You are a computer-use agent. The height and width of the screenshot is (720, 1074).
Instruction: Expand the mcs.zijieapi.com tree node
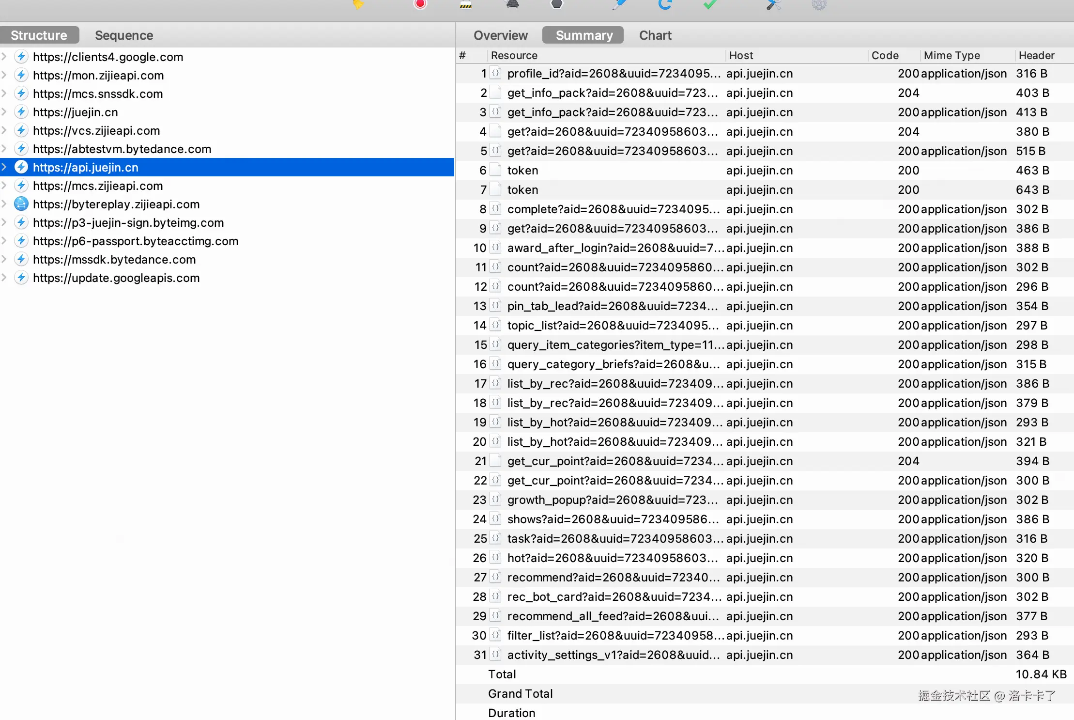click(4, 186)
